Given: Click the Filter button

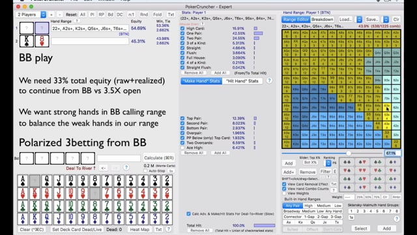Looking at the screenshot, I should pos(325,172).
